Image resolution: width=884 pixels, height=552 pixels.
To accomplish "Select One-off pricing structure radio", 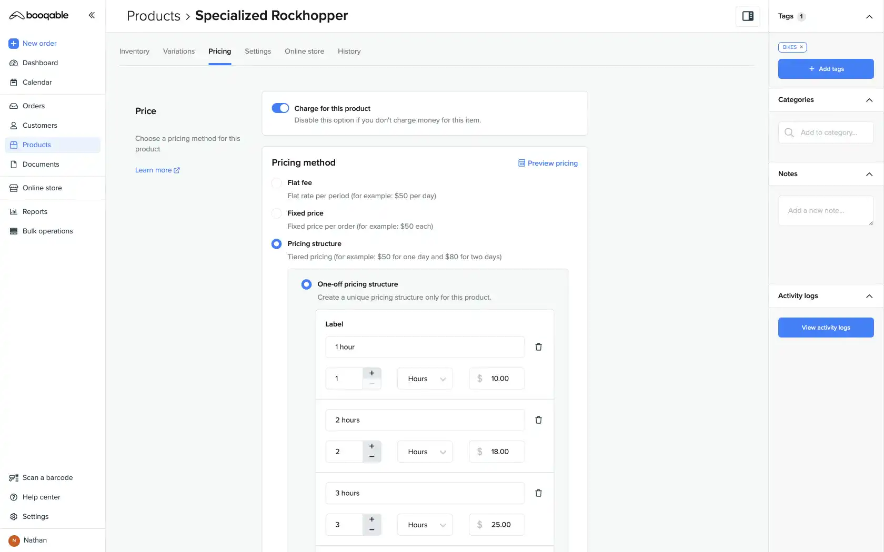I will click(306, 284).
